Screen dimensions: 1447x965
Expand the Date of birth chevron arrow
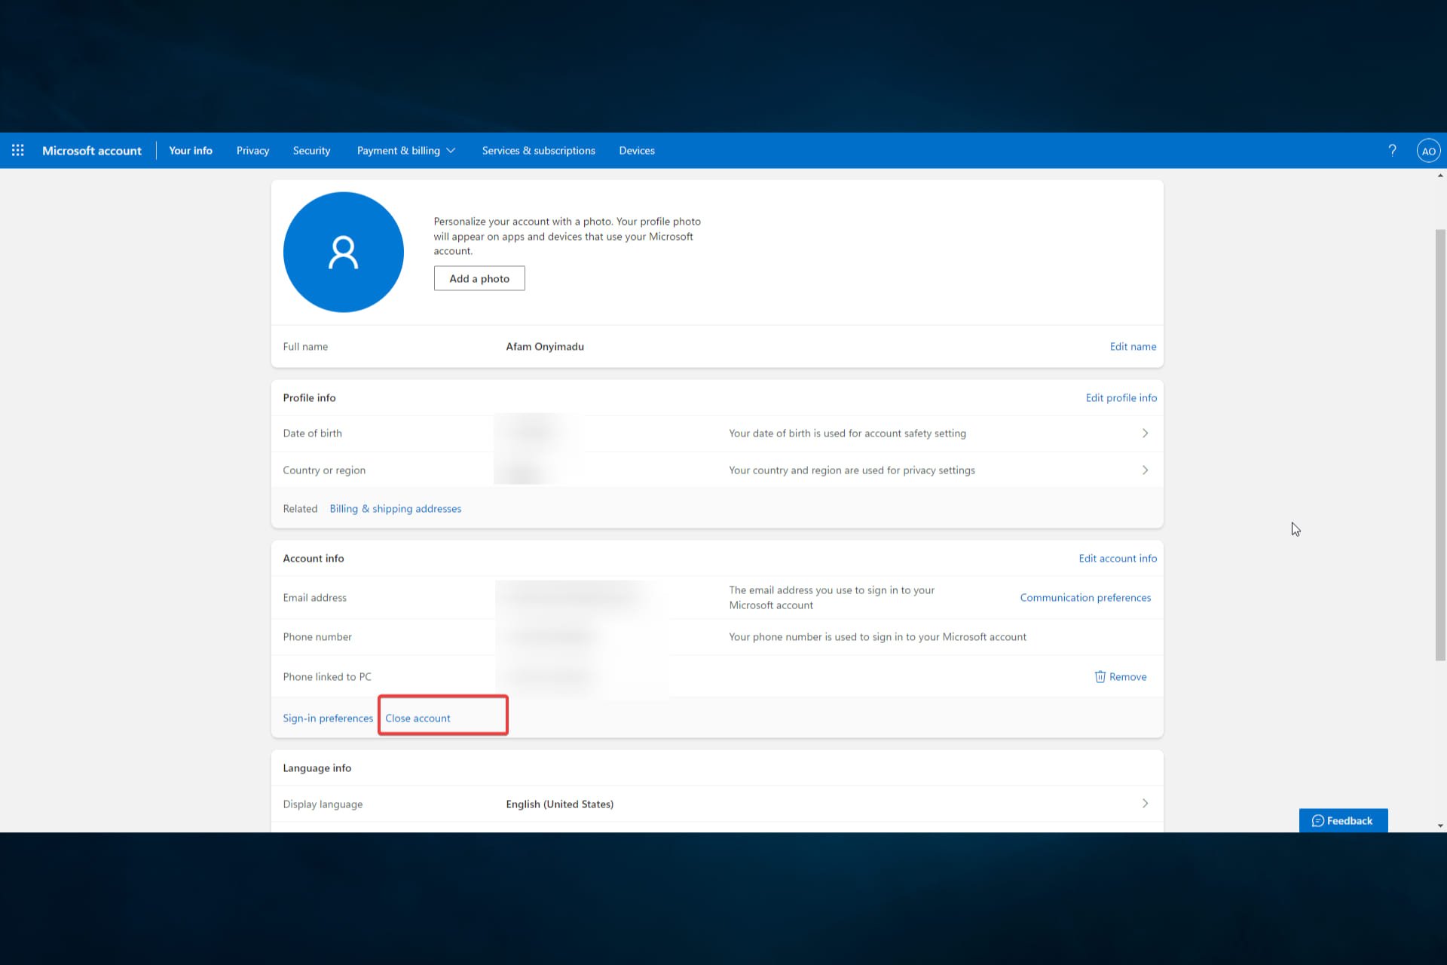[1145, 432]
